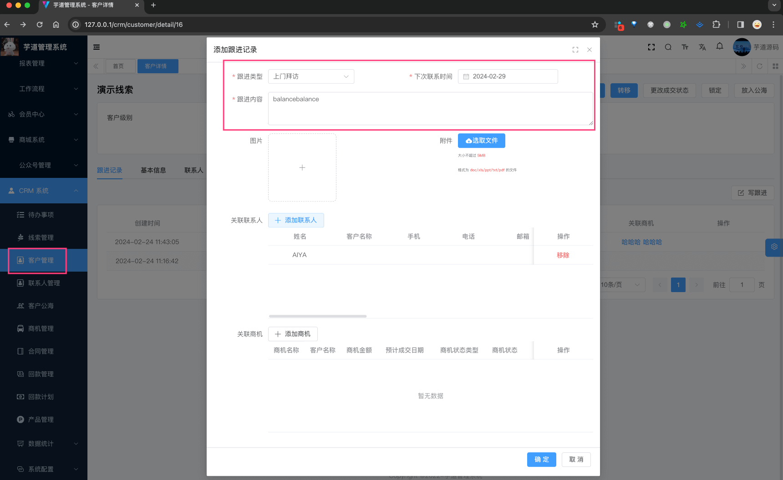Open the notification bell
The height and width of the screenshot is (480, 783).
[x=719, y=46]
